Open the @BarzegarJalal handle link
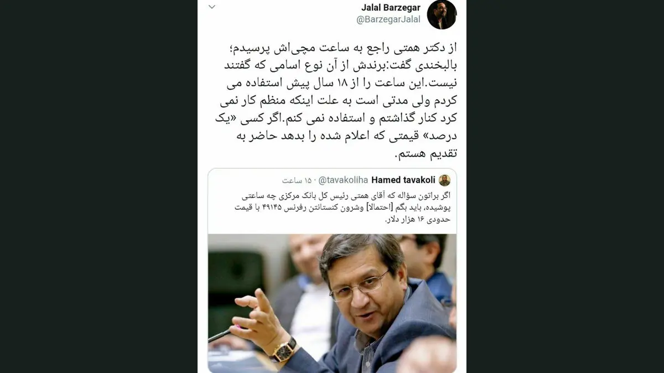Image resolution: width=664 pixels, height=373 pixels. [x=388, y=20]
